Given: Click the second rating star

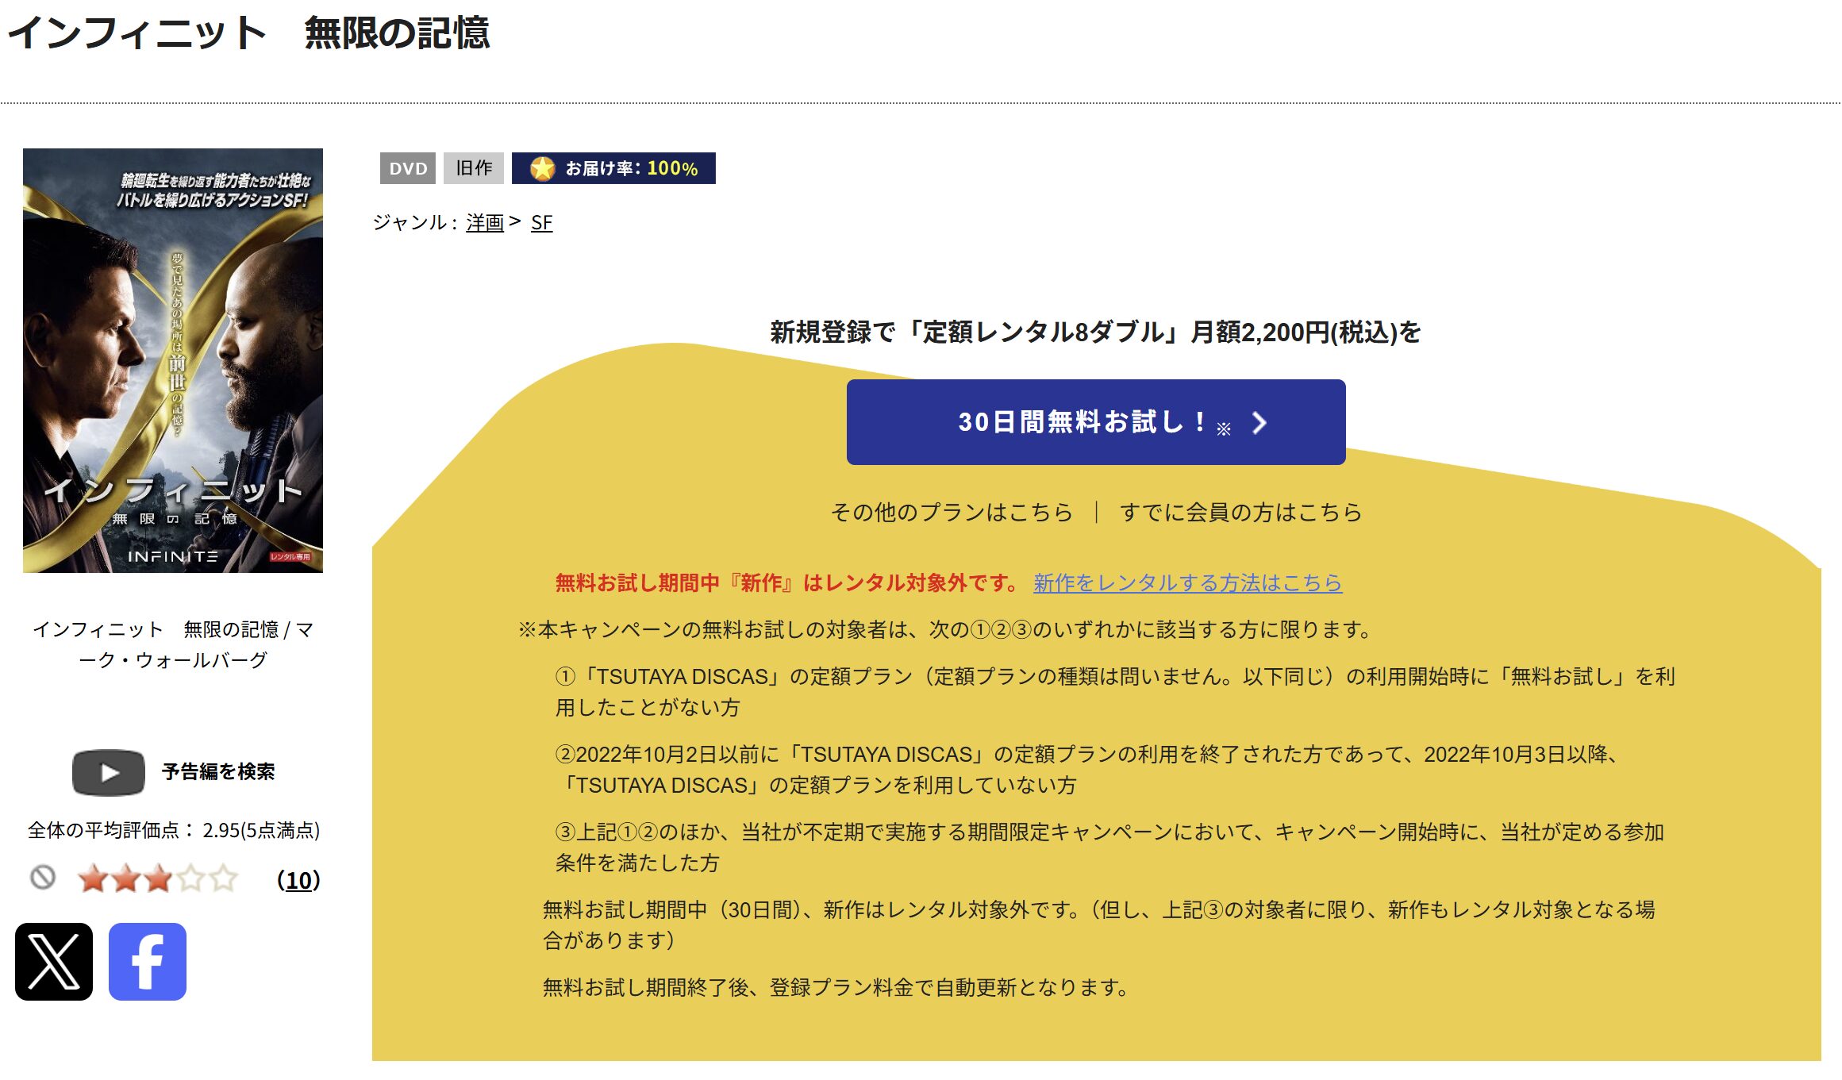Looking at the screenshot, I should click(x=125, y=878).
